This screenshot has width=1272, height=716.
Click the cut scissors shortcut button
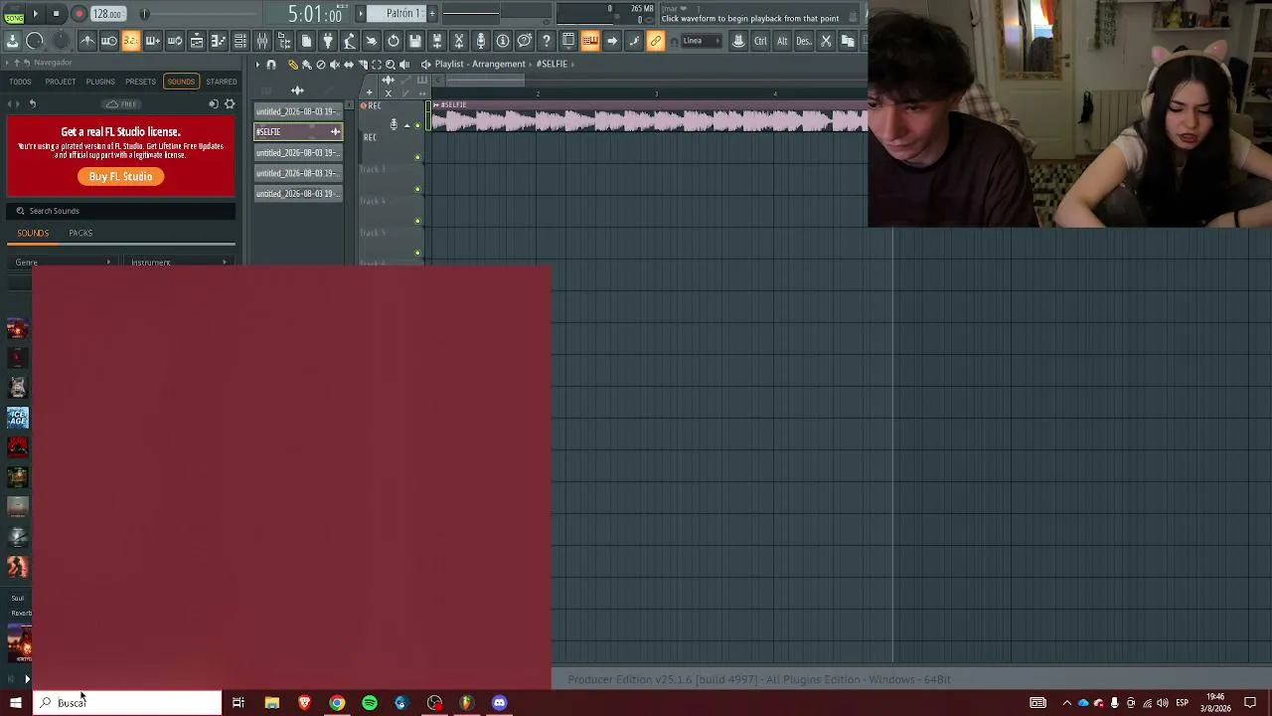tap(826, 41)
